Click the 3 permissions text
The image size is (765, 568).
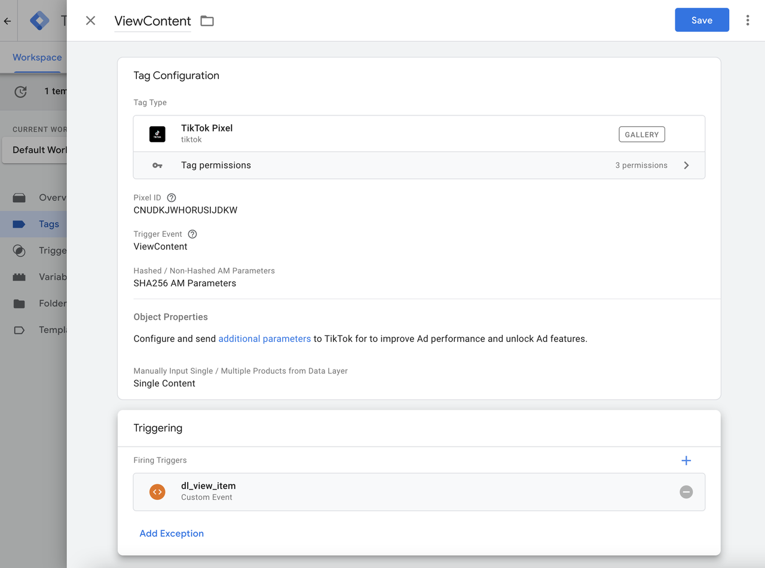(641, 166)
